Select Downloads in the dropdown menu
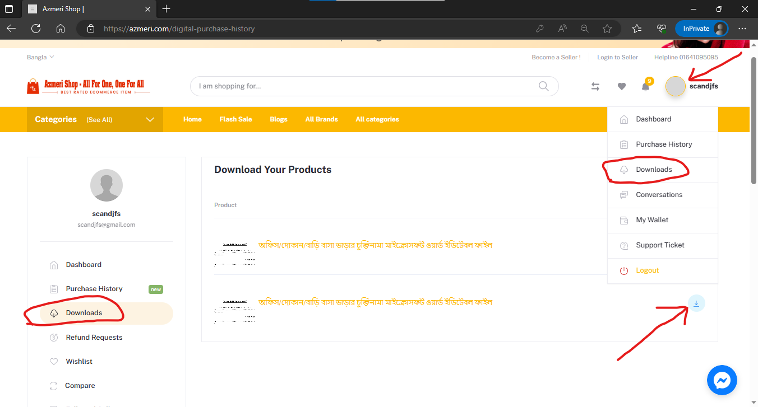This screenshot has height=407, width=758. pos(654,170)
